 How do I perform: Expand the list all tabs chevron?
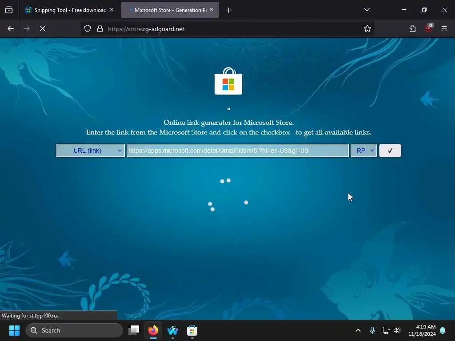(x=367, y=10)
